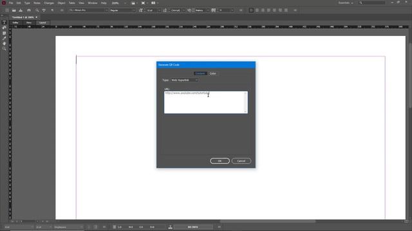412x231 pixels.
Task: Click the search field in app bar
Action: [372, 3]
